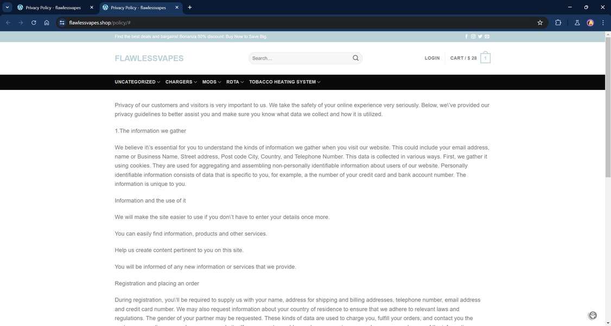
Task: Open the Twitter icon in top bar
Action: [480, 37]
